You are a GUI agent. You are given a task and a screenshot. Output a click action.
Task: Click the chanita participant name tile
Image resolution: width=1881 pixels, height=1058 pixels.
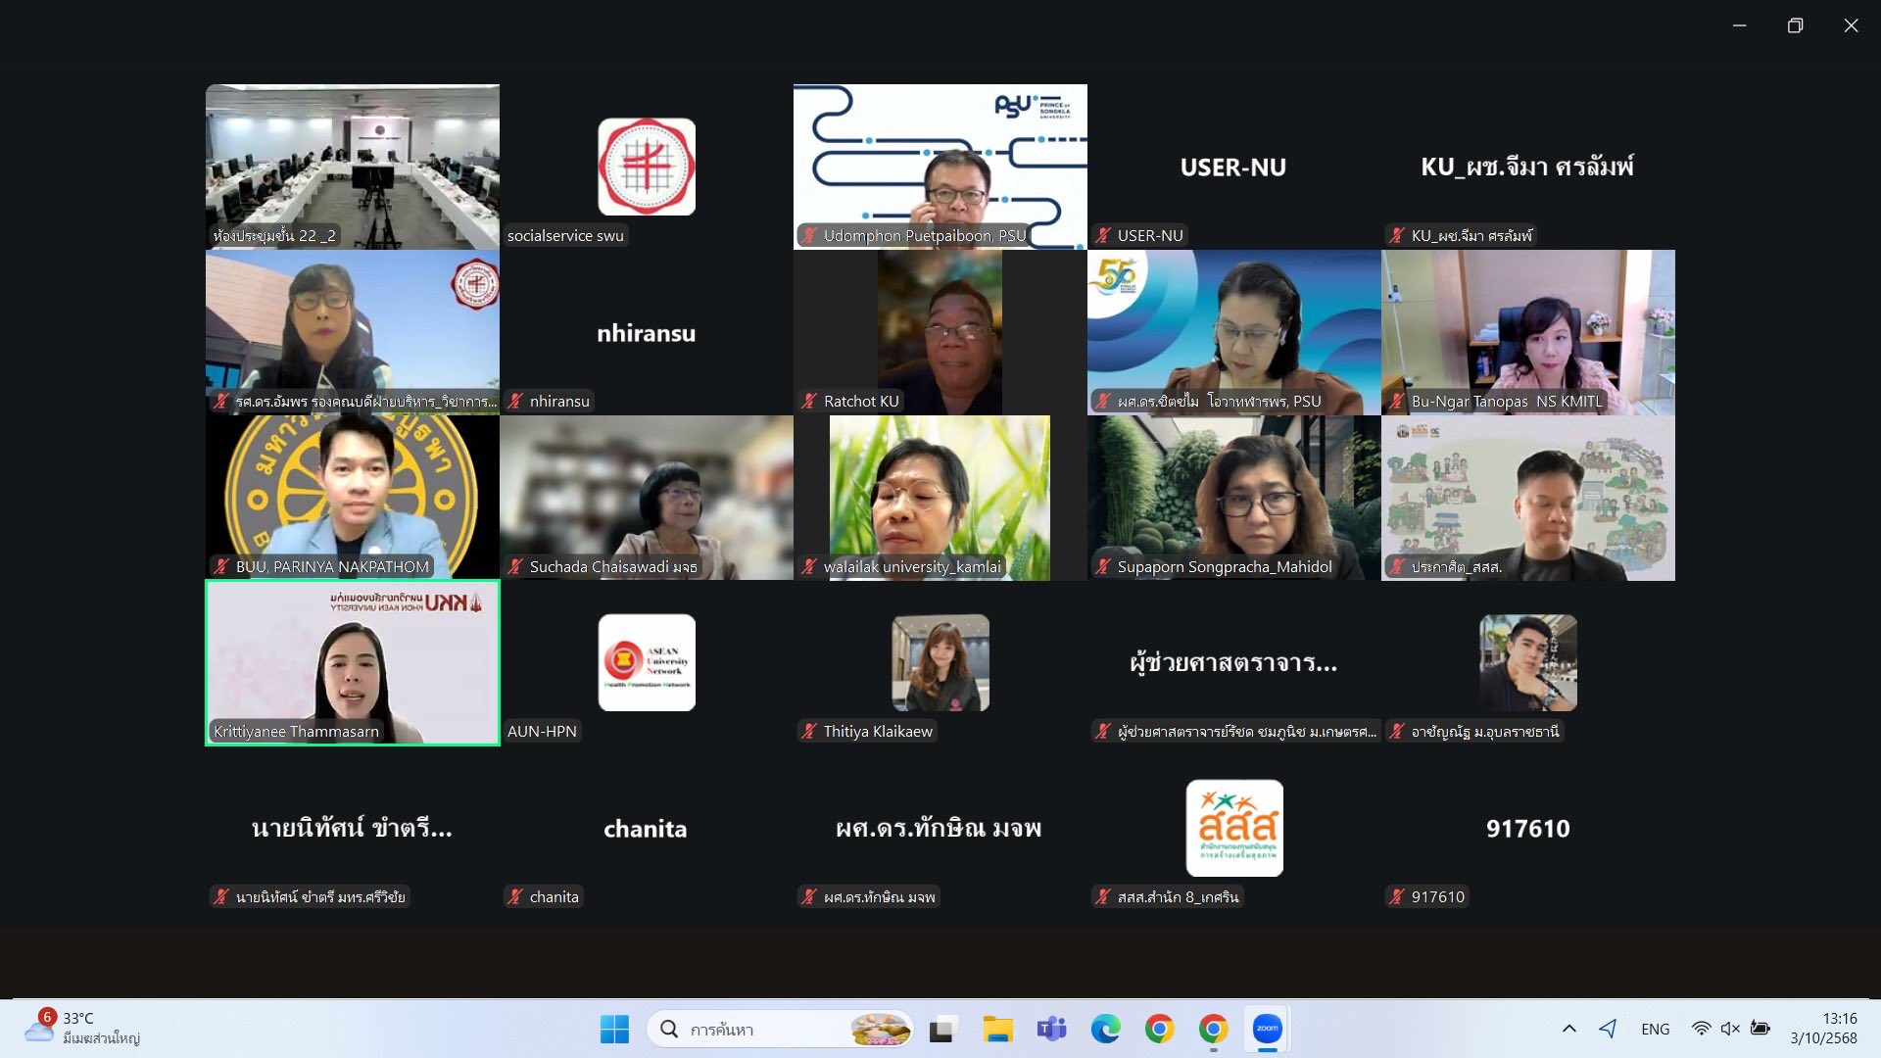click(x=646, y=829)
